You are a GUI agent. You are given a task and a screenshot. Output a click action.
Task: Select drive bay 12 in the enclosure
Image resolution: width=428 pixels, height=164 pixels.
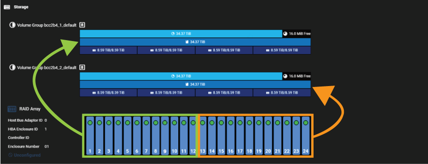pos(193,136)
